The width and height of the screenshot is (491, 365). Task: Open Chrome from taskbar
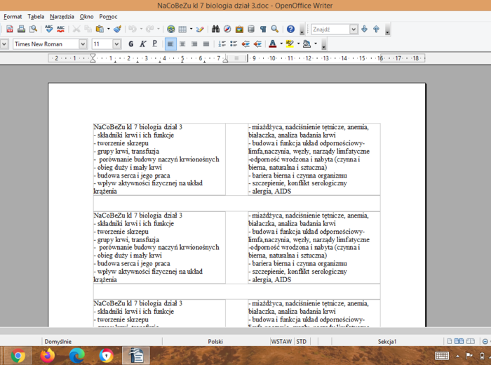click(18, 356)
